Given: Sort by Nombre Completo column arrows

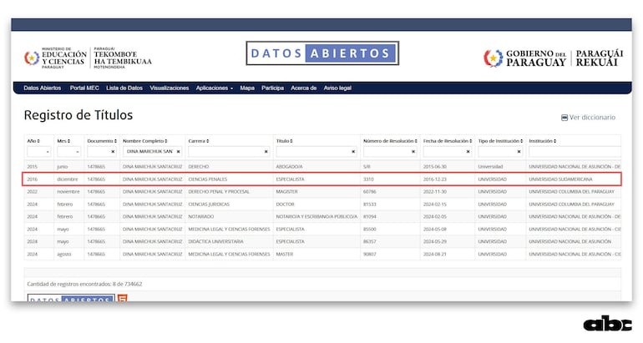Looking at the screenshot, I should click(x=166, y=141).
